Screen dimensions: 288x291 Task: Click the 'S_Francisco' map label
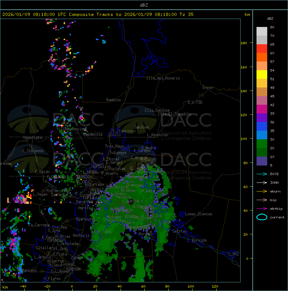[x=124, y=131]
